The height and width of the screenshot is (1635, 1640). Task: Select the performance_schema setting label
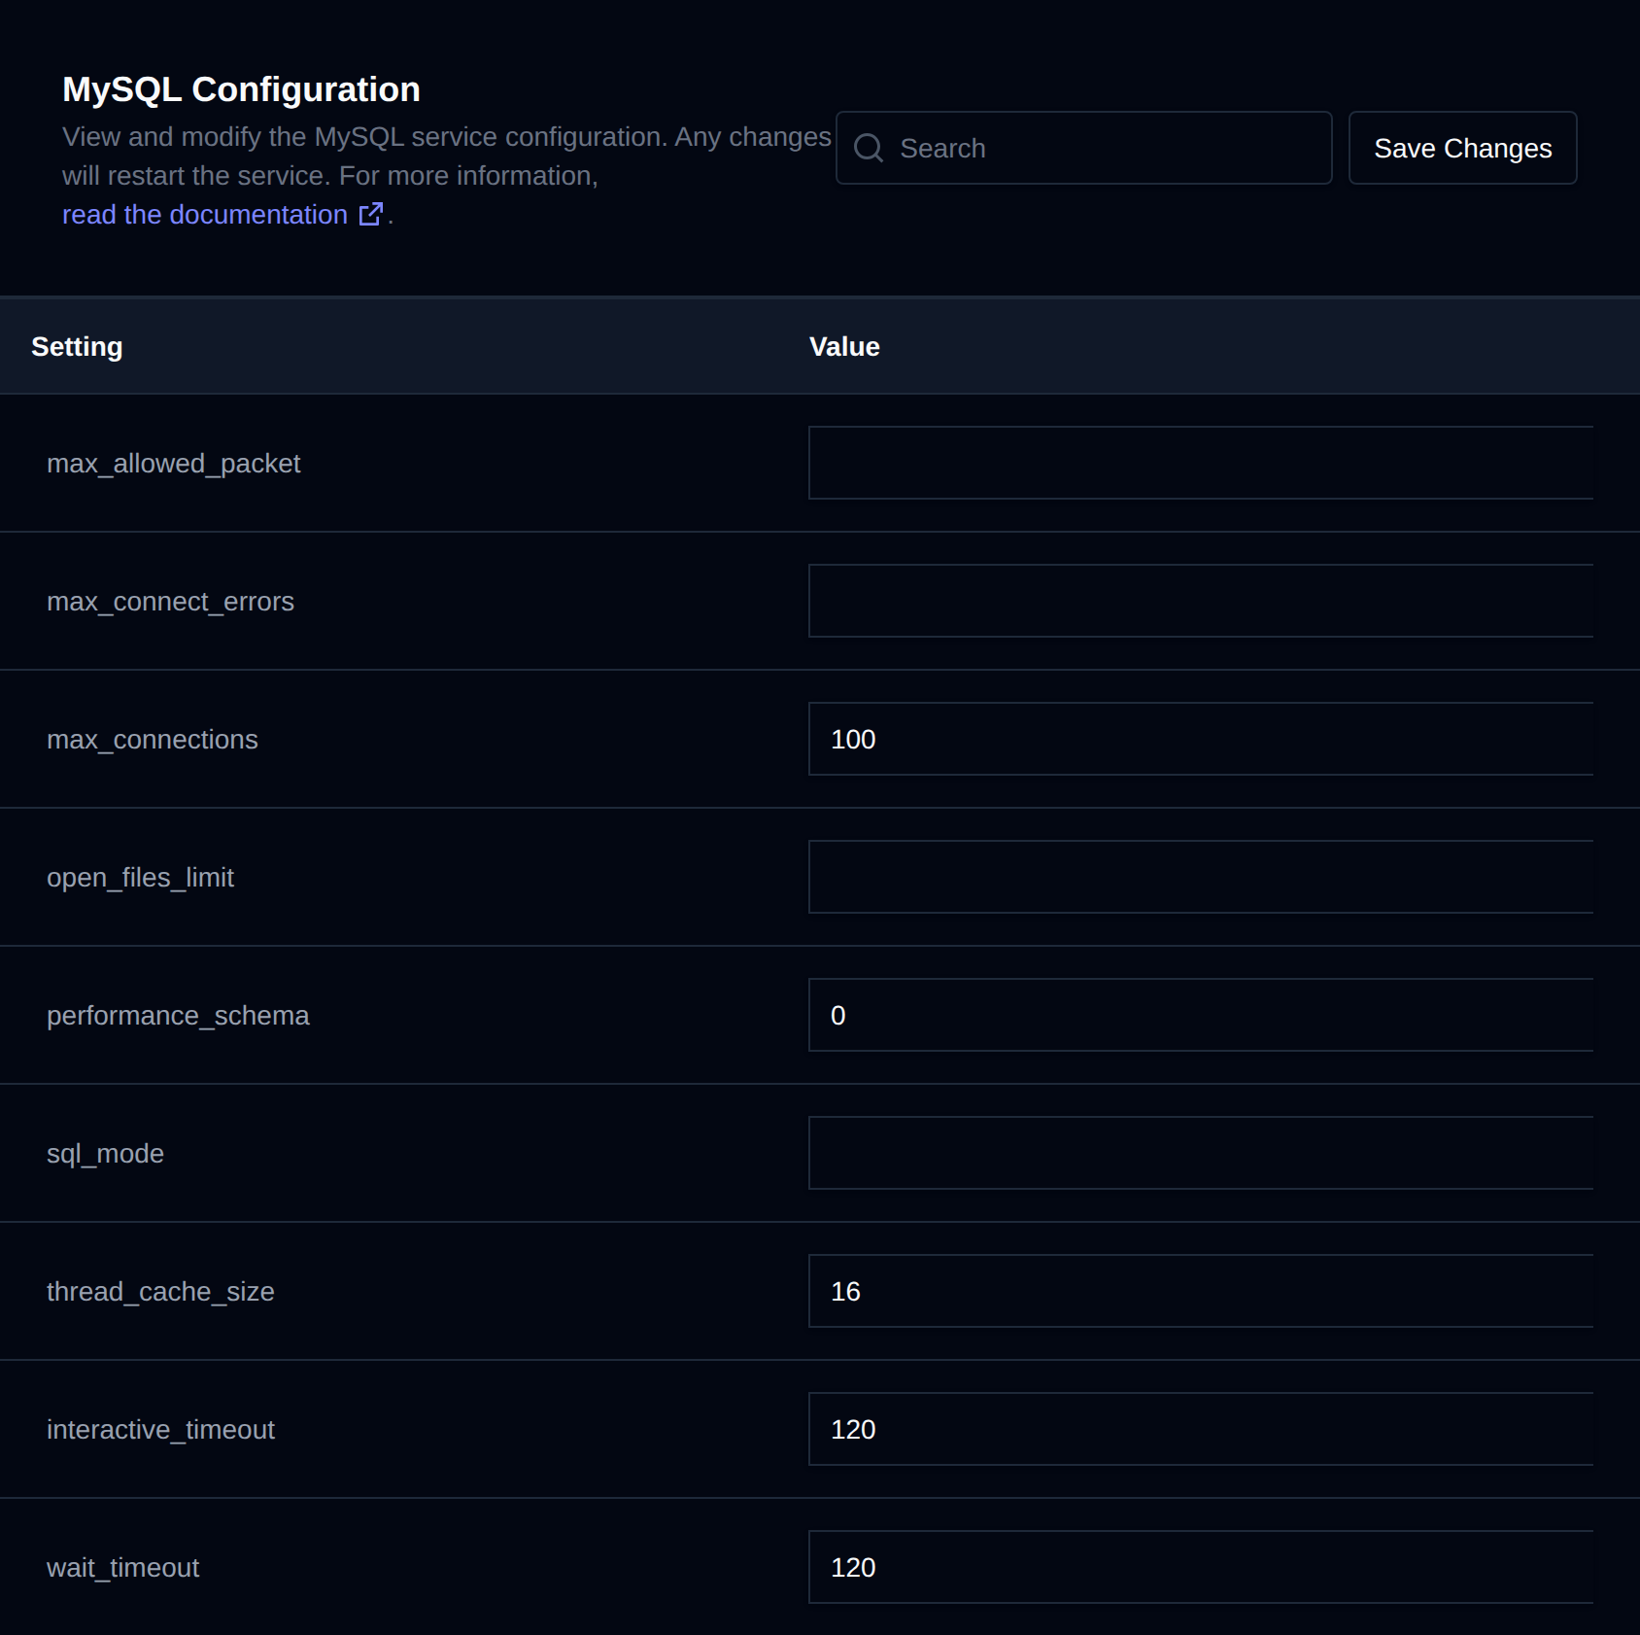point(178,1016)
